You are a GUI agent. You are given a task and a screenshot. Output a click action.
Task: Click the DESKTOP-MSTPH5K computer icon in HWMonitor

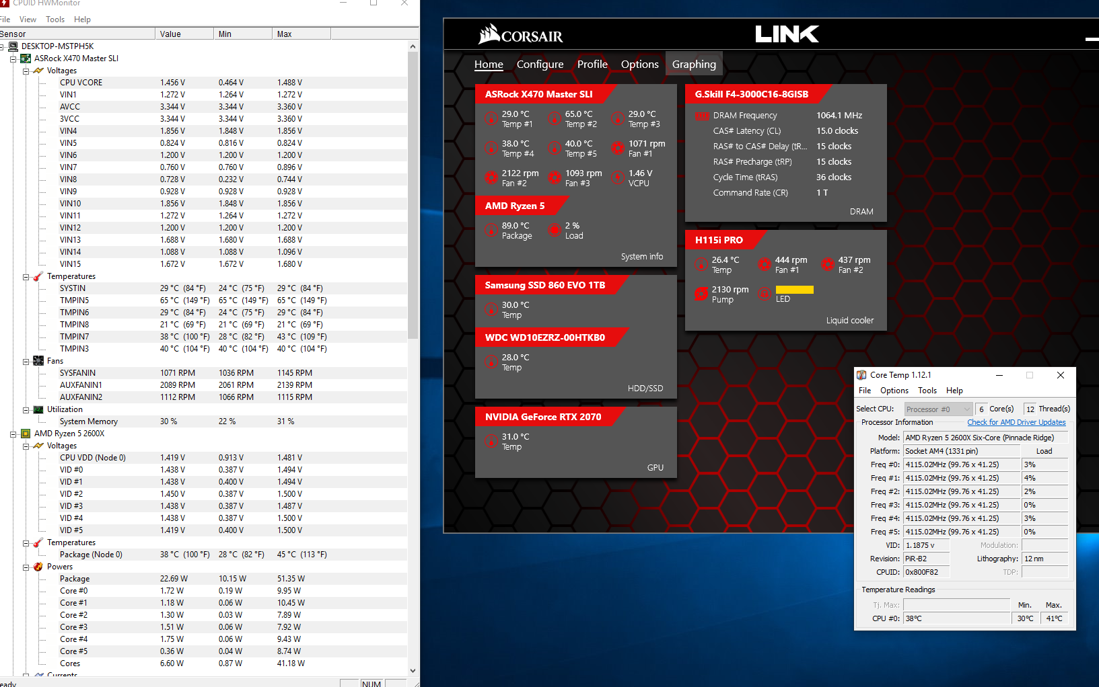[13, 46]
